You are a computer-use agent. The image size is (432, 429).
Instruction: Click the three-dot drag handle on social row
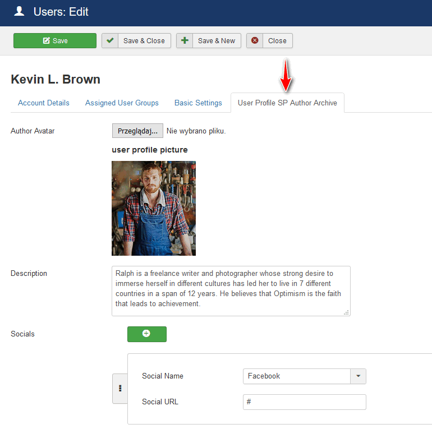coord(120,388)
